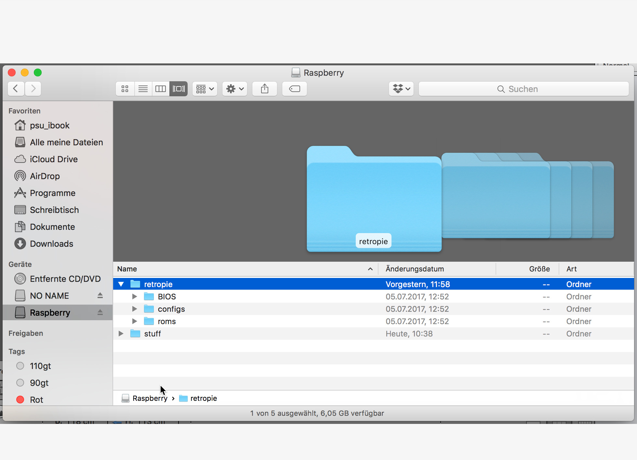
Task: Go back with the back arrow
Action: click(x=16, y=88)
